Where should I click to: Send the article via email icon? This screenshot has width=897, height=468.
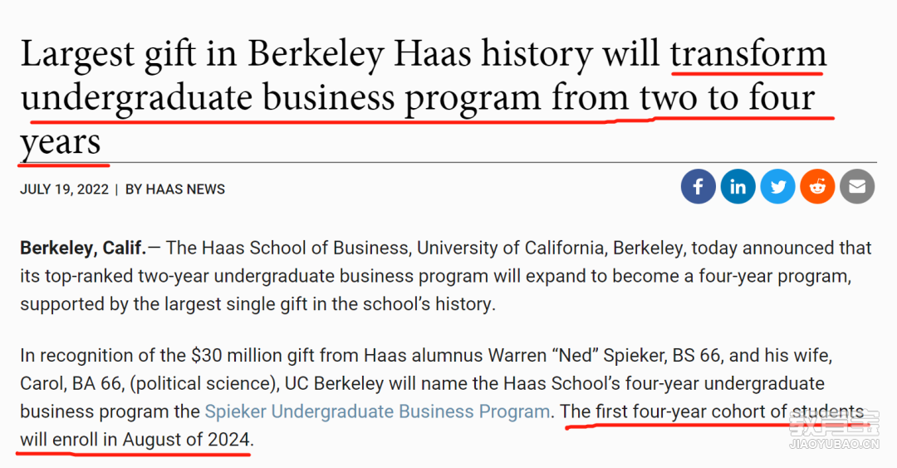tap(857, 187)
